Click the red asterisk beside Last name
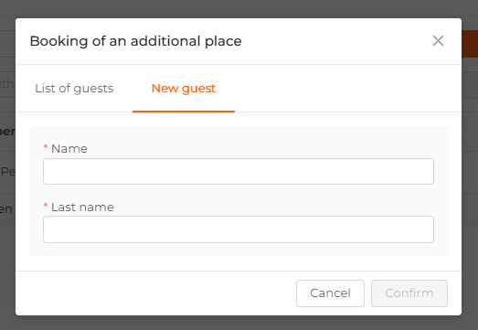 point(46,206)
